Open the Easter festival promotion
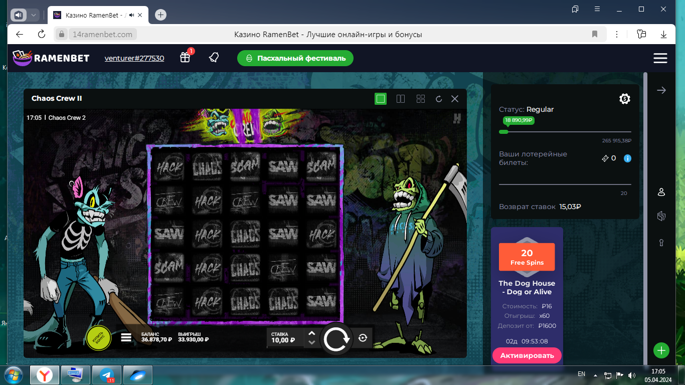The width and height of the screenshot is (685, 385). (295, 58)
